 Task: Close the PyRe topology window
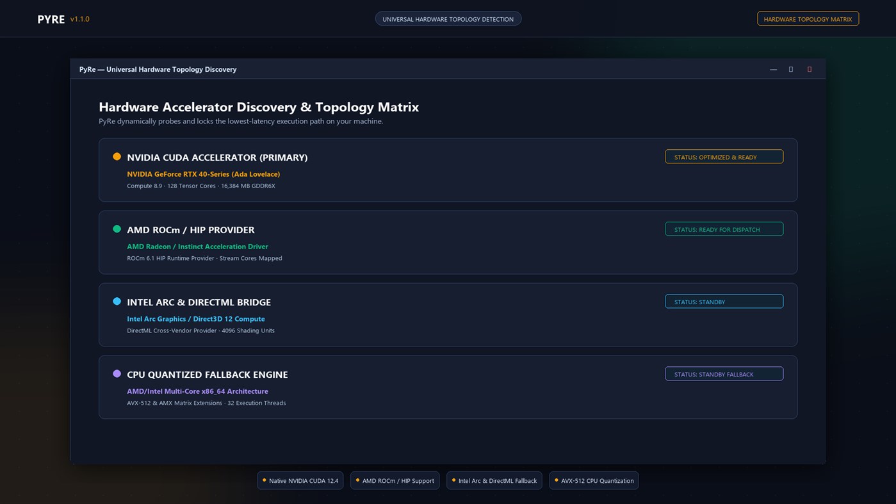pos(809,69)
